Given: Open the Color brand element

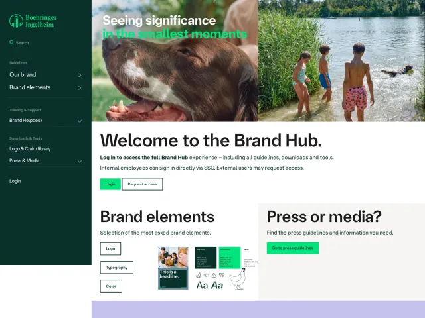Looking at the screenshot, I should 111,286.
